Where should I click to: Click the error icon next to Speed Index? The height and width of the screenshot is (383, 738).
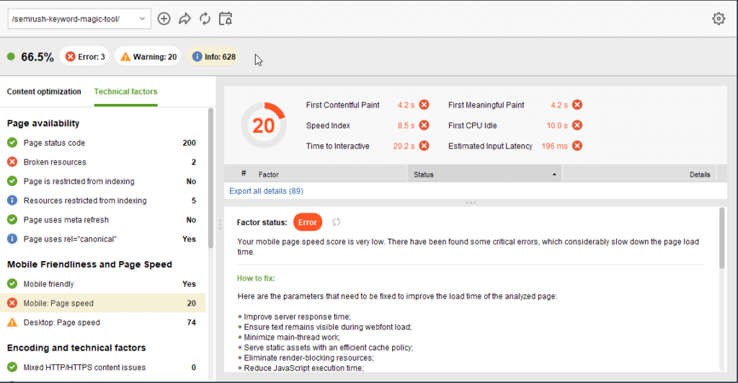[x=424, y=126]
